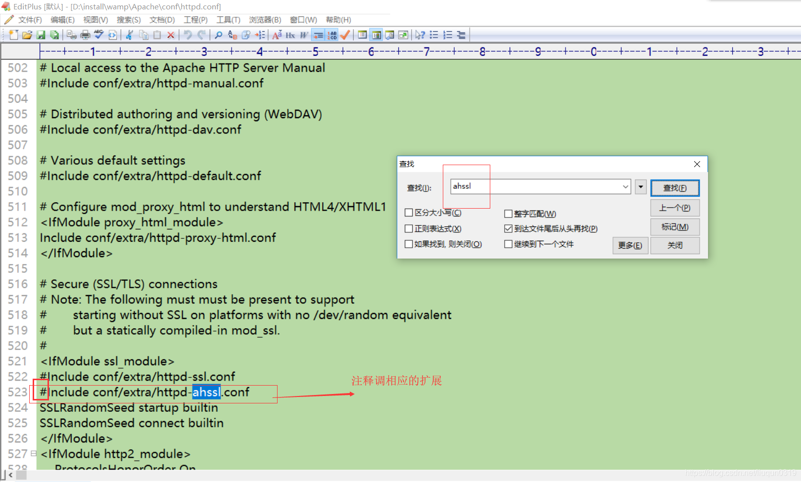Click the Spell Check ABC icon
The width and height of the screenshot is (801, 482).
(99, 35)
